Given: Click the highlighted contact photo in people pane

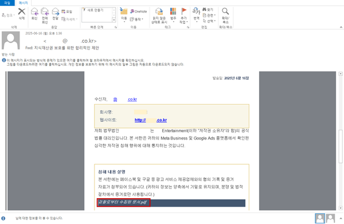Looking at the screenshot, I should (320, 218).
